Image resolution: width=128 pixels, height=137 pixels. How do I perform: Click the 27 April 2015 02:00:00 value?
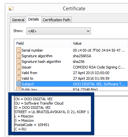(91, 73)
